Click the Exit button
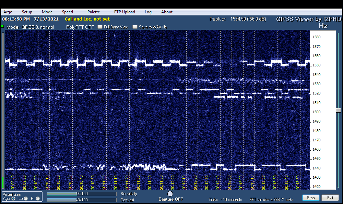This screenshot has width=343, height=204. point(330,198)
